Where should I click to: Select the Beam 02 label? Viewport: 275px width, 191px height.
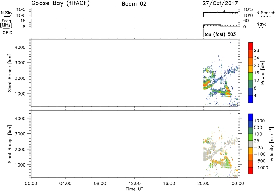pyautogui.click(x=134, y=4)
